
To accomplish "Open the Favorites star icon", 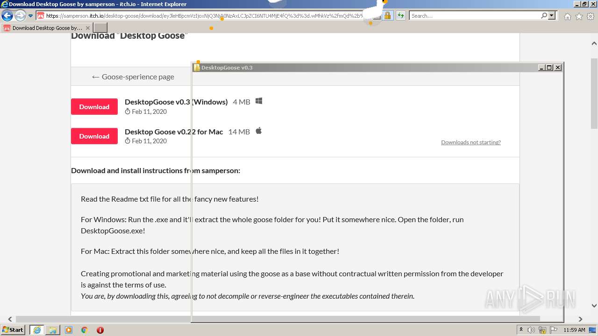I will (x=579, y=16).
